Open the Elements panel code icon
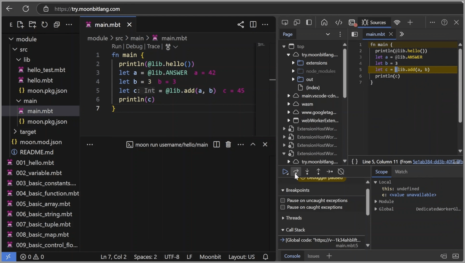The height and width of the screenshot is (263, 465). [x=339, y=23]
